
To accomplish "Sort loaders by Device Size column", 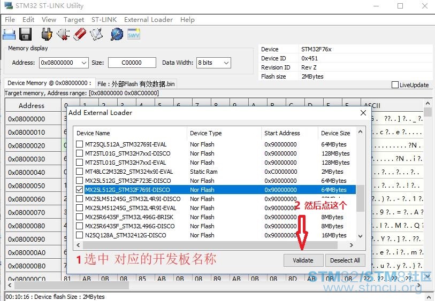I will 337,133.
